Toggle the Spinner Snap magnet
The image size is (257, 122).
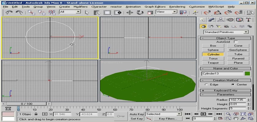click(x=238, y=13)
